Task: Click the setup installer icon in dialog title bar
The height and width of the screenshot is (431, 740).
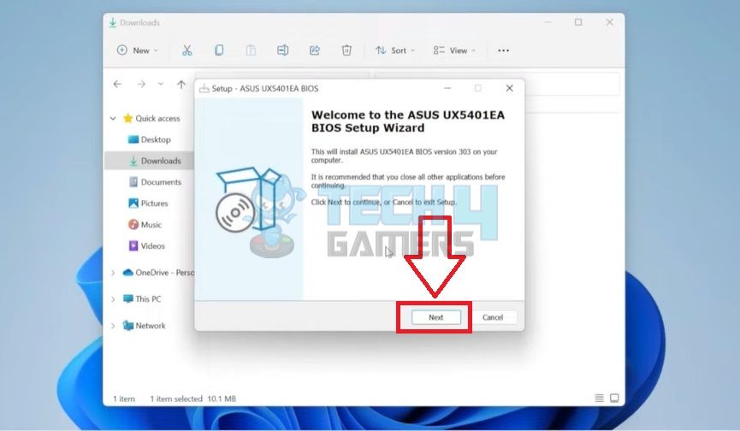Action: pos(204,88)
